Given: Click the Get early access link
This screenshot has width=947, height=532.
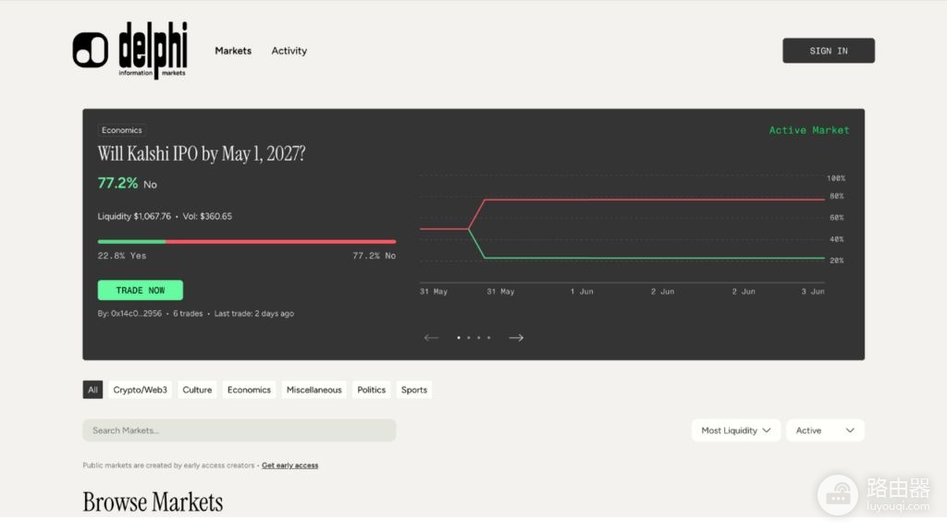Looking at the screenshot, I should click(289, 465).
